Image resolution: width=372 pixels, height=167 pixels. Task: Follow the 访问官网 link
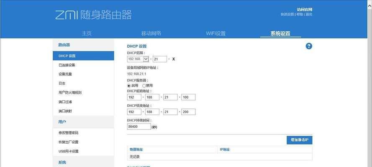pyautogui.click(x=305, y=10)
